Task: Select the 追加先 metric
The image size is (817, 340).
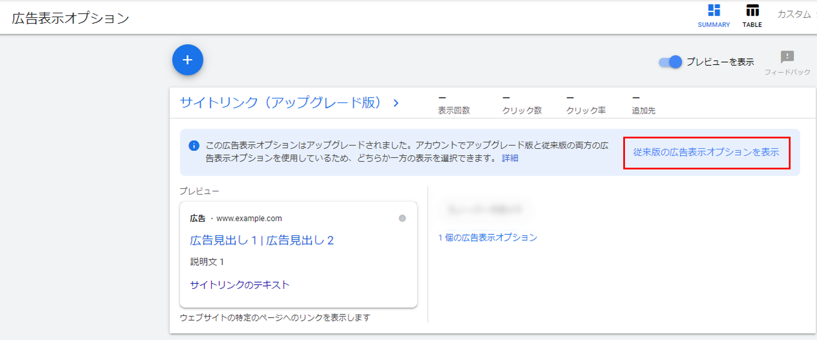Action: pyautogui.click(x=643, y=110)
